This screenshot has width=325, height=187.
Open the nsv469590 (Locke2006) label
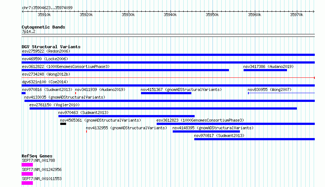[45, 59]
